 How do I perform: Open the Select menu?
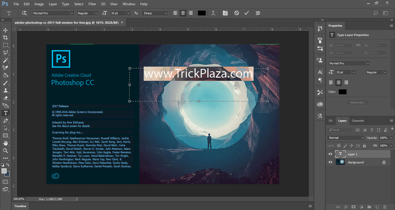pyautogui.click(x=79, y=4)
